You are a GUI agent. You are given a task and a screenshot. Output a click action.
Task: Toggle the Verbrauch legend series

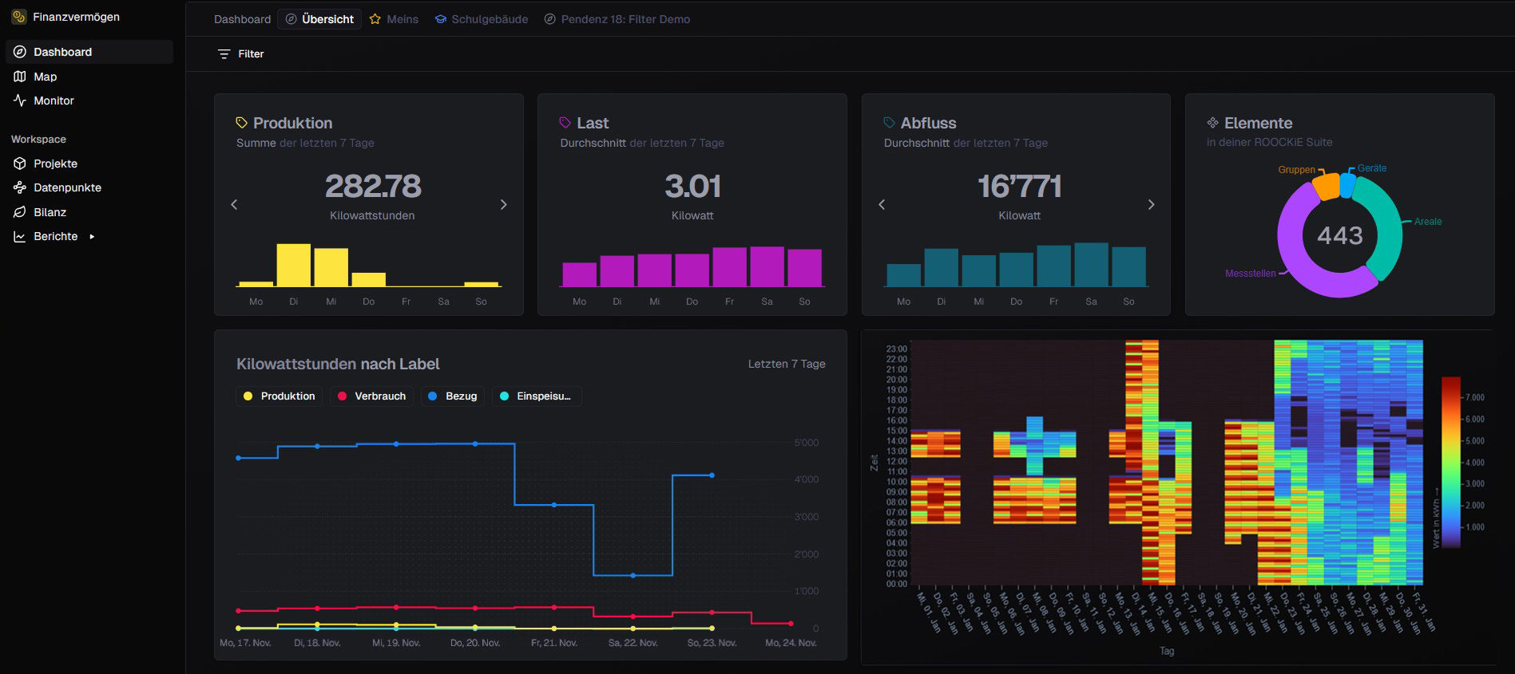coord(371,396)
